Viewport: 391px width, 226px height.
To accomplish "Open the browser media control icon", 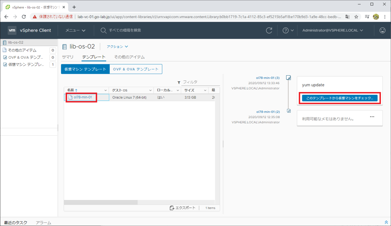I will point(367,17).
